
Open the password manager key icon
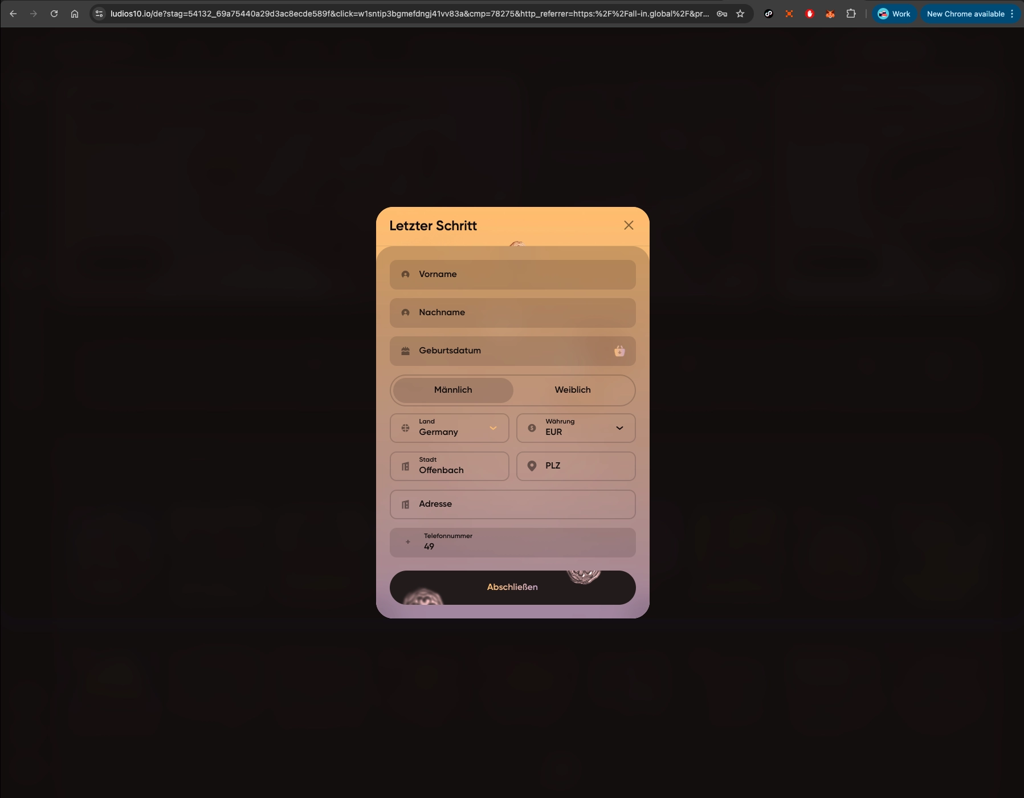[722, 14]
